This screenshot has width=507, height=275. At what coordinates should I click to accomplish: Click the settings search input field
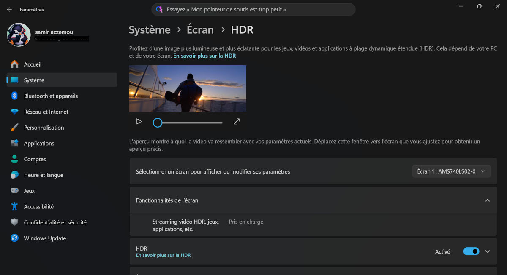(253, 9)
